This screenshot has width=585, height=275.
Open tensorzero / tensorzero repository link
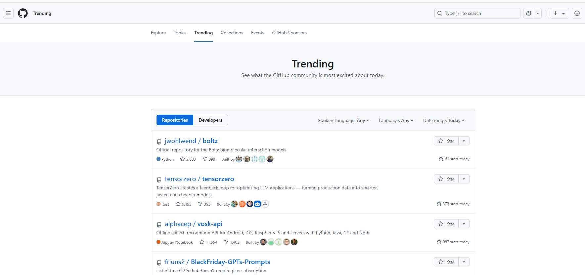[199, 179]
